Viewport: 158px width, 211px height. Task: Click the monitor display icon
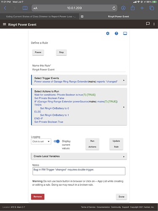pyautogui.click(x=125, y=33)
